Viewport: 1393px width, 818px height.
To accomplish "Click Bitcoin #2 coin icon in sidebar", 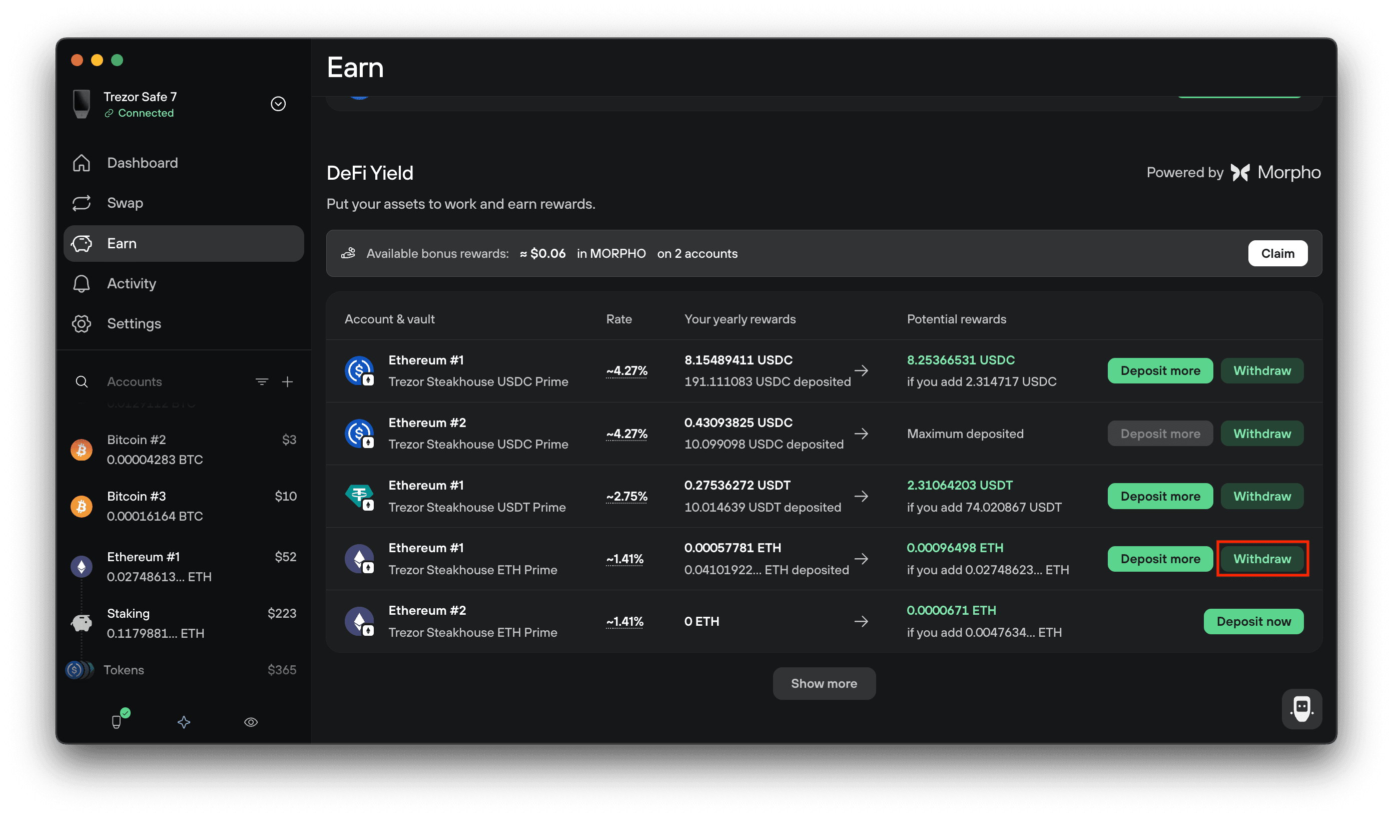I will pos(81,450).
